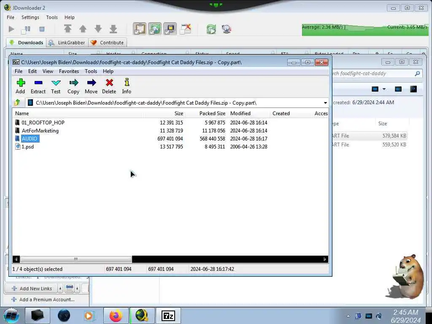Open 7-Zip View menu

click(48, 71)
